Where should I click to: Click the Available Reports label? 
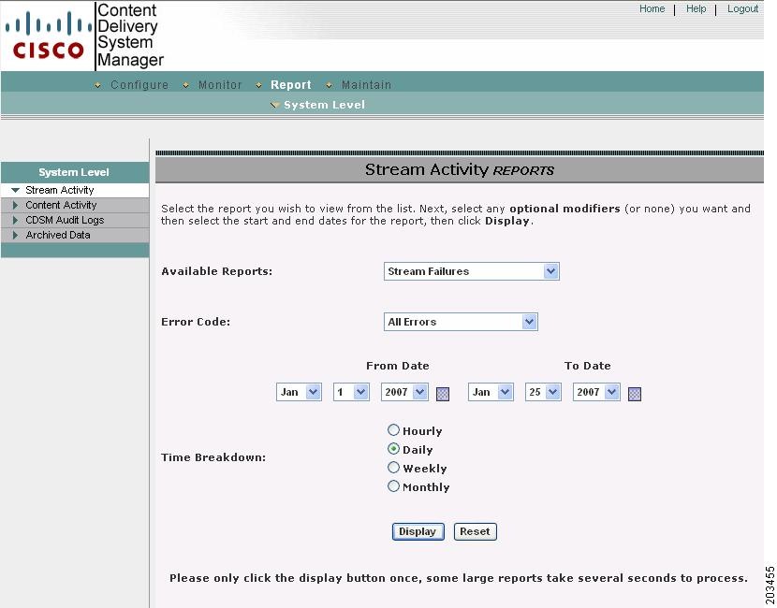point(217,271)
